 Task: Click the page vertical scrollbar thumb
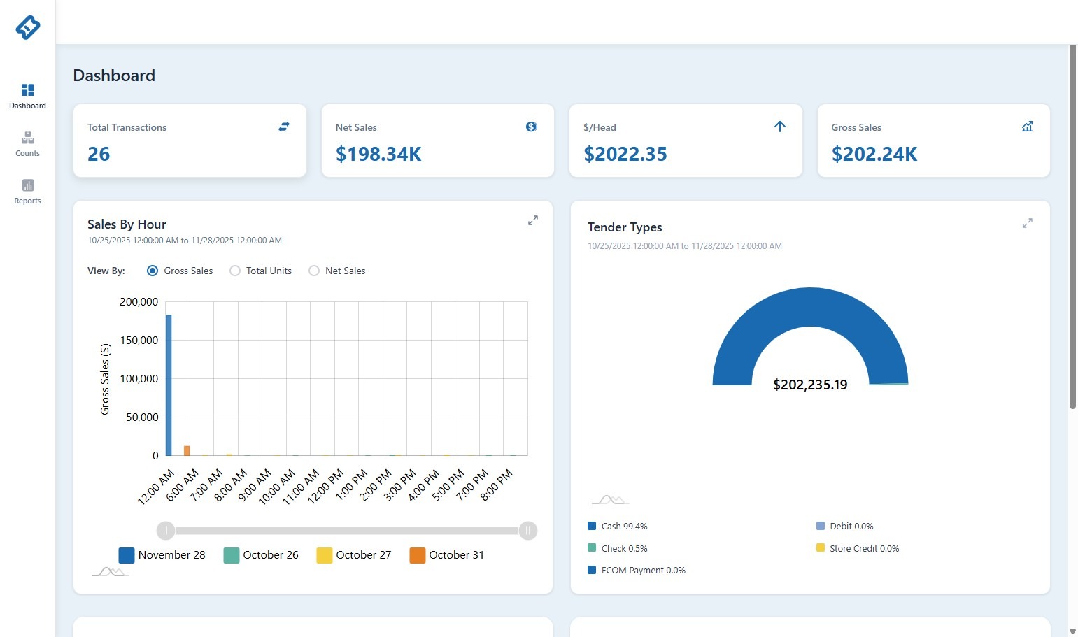[1073, 227]
